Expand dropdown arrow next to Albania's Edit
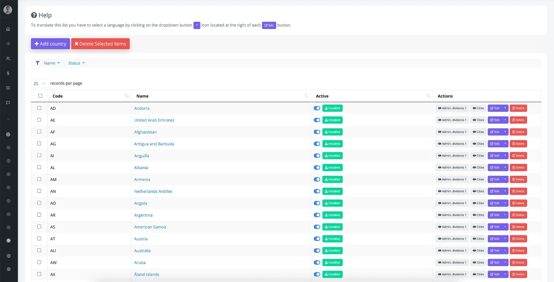The image size is (554, 282). click(x=505, y=168)
